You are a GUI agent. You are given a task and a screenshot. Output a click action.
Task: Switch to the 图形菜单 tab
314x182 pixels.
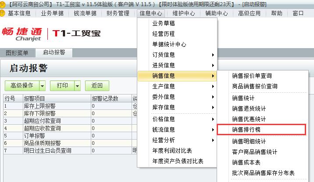click(17, 53)
